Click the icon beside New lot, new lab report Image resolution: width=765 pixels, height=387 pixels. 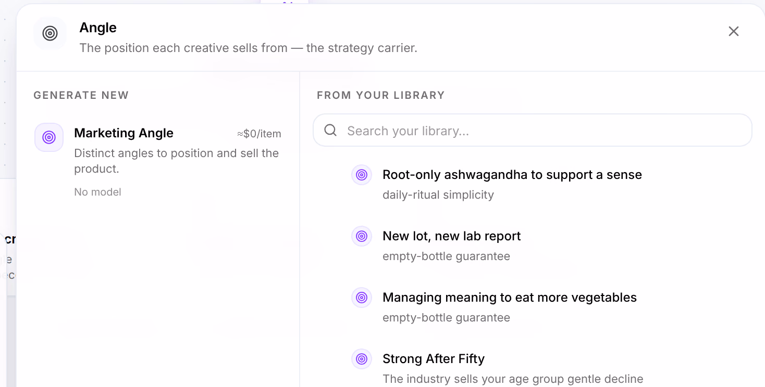pyautogui.click(x=362, y=236)
